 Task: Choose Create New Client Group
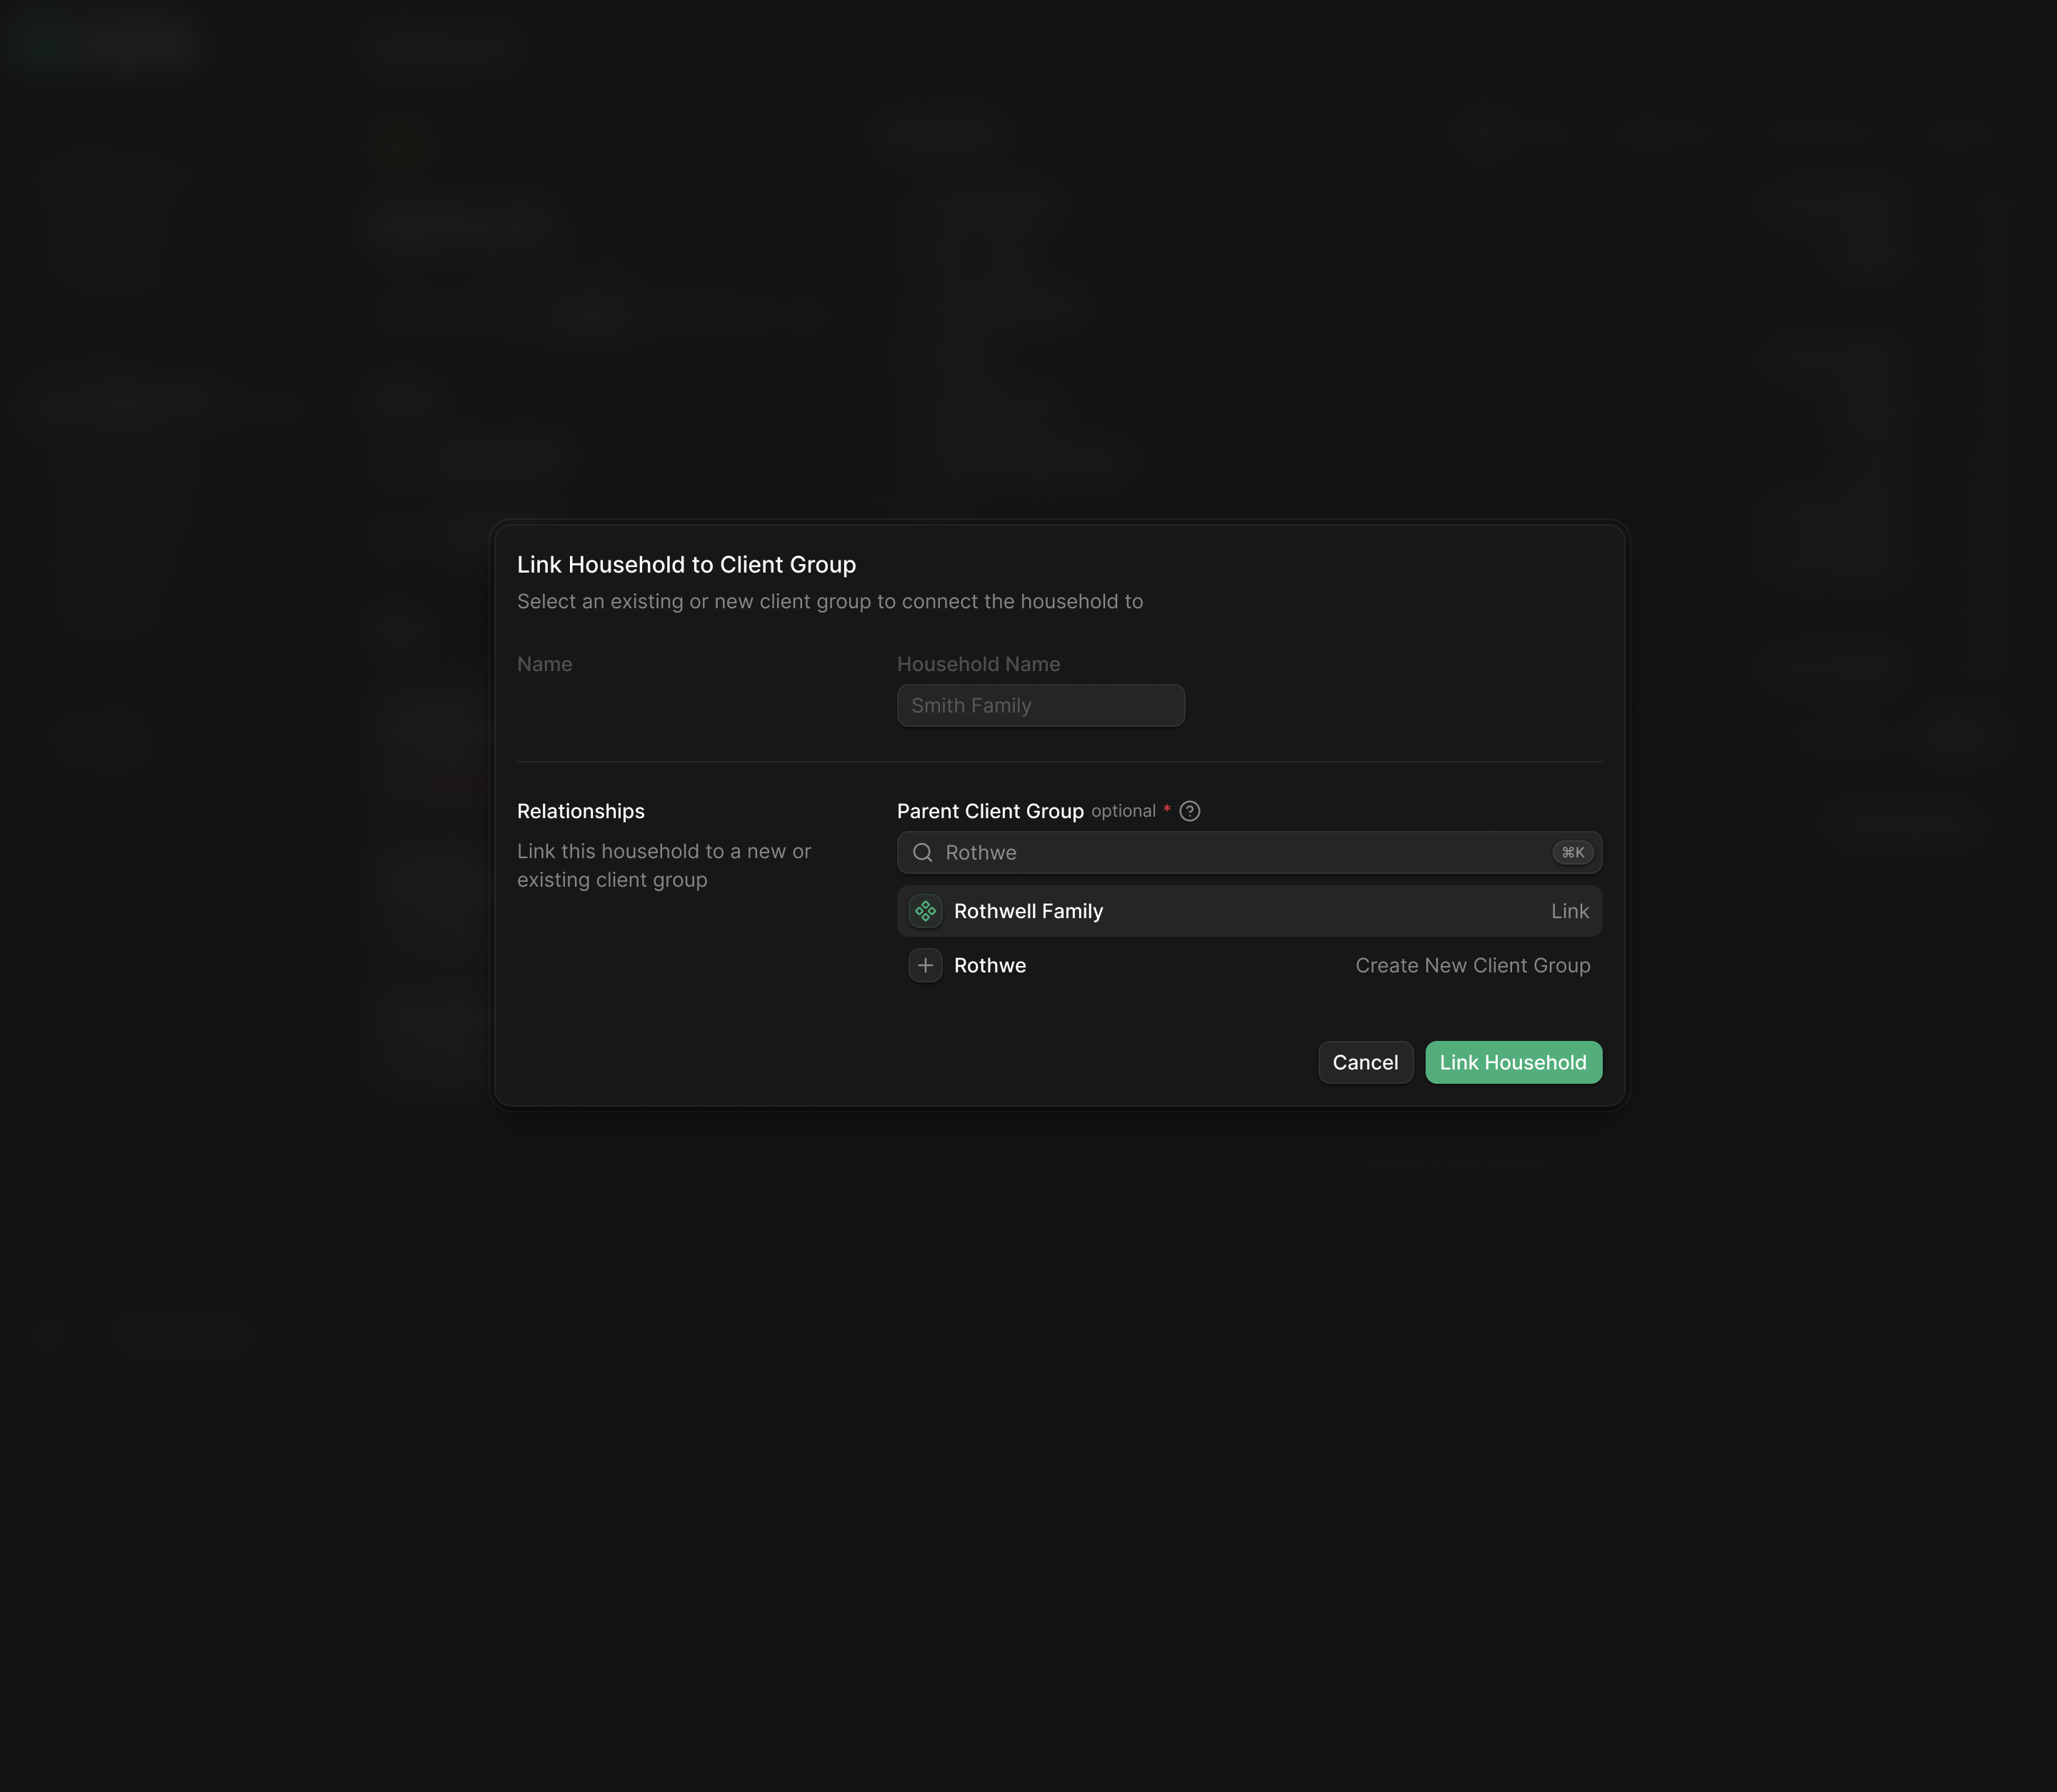tap(1473, 965)
